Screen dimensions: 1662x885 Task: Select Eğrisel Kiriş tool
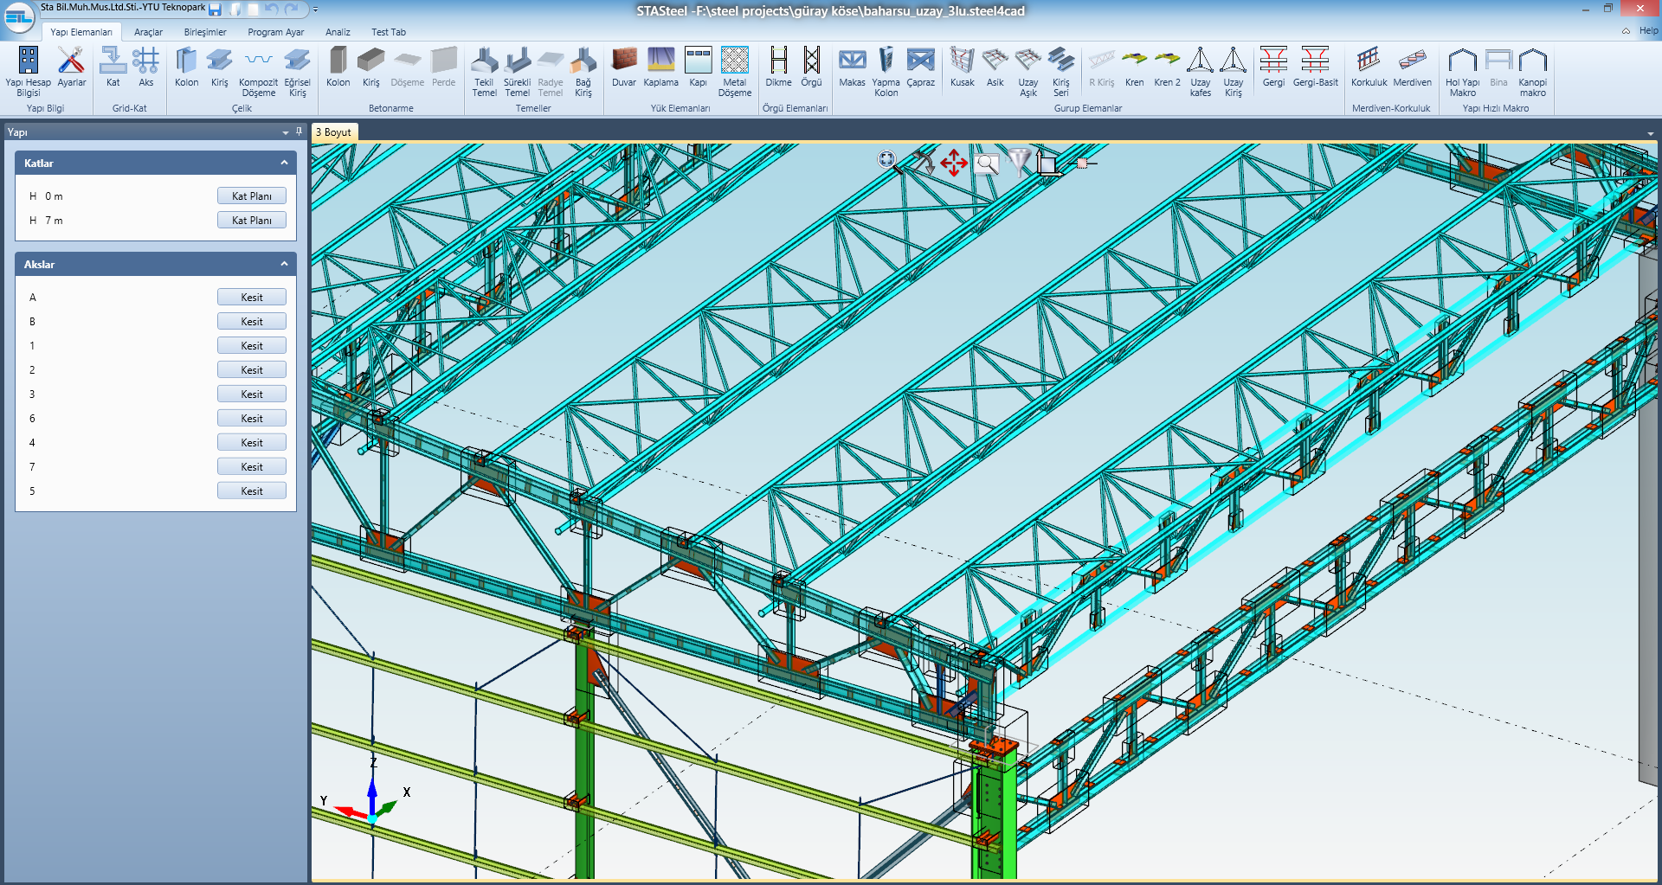click(297, 72)
